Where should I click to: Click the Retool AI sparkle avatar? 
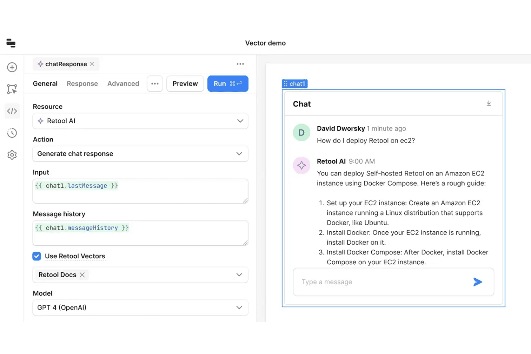point(301,165)
